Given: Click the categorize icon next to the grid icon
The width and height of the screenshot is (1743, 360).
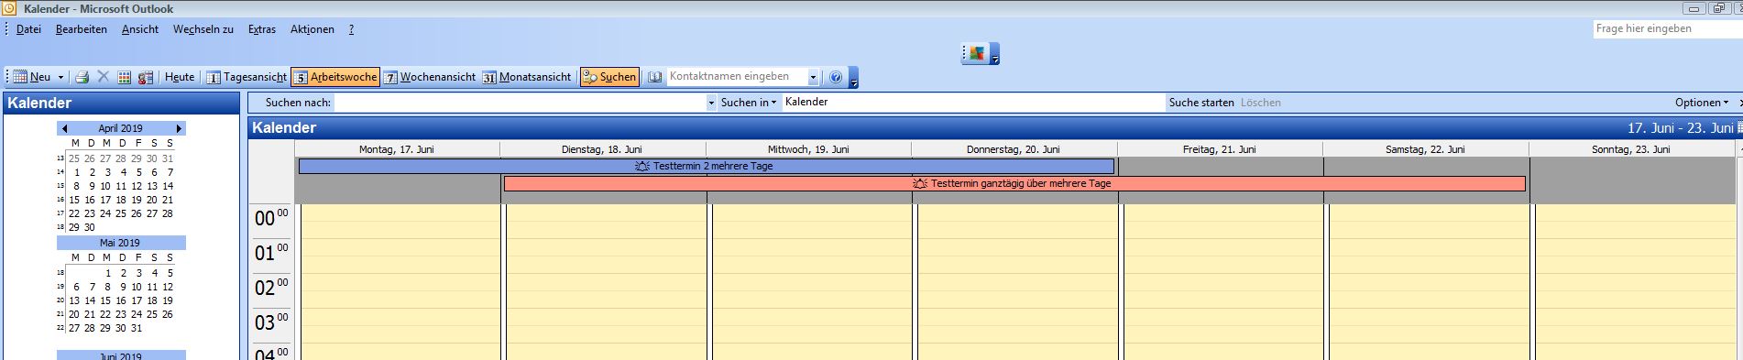Looking at the screenshot, I should [x=146, y=77].
